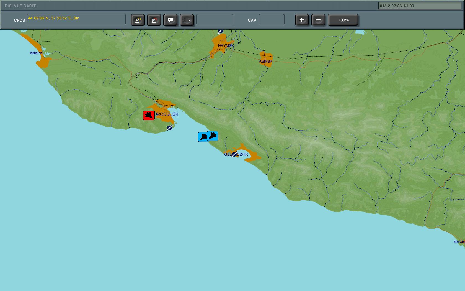The height and width of the screenshot is (291, 465).
Task: Click the Gelendzhik airfield marker
Action: [x=234, y=154]
